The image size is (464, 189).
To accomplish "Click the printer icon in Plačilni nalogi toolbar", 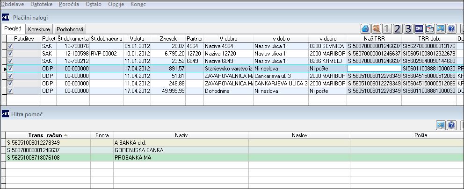I will [x=366, y=28].
